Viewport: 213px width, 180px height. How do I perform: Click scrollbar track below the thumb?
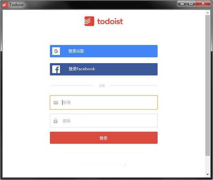coord(208,164)
